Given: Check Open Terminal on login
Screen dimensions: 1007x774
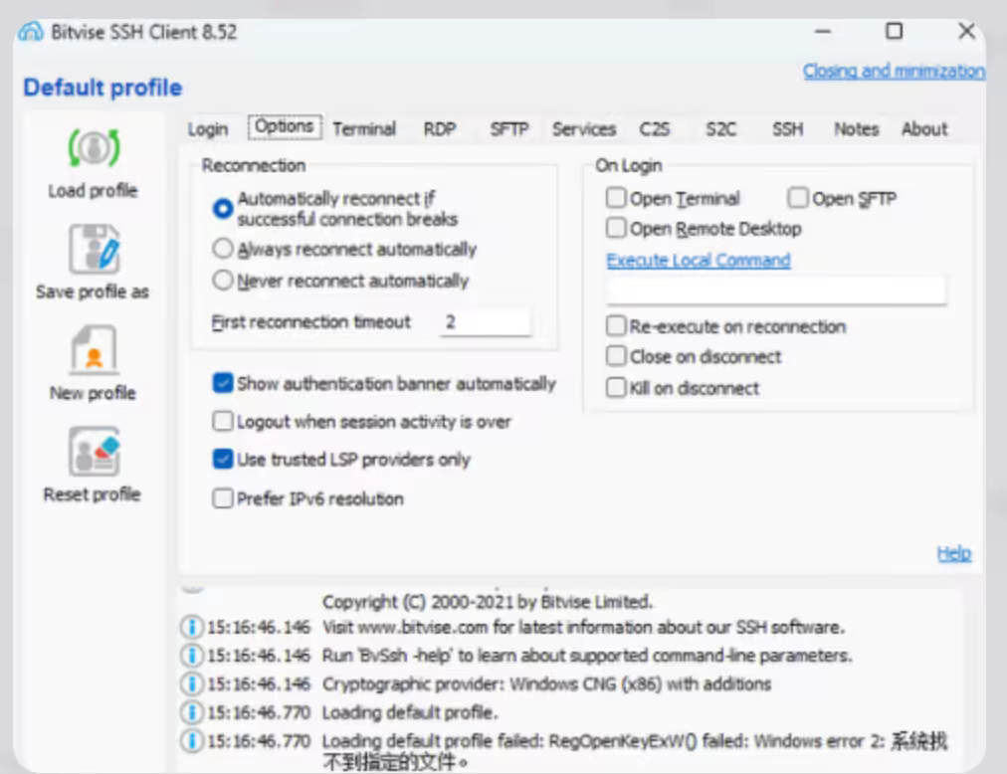Looking at the screenshot, I should point(616,198).
